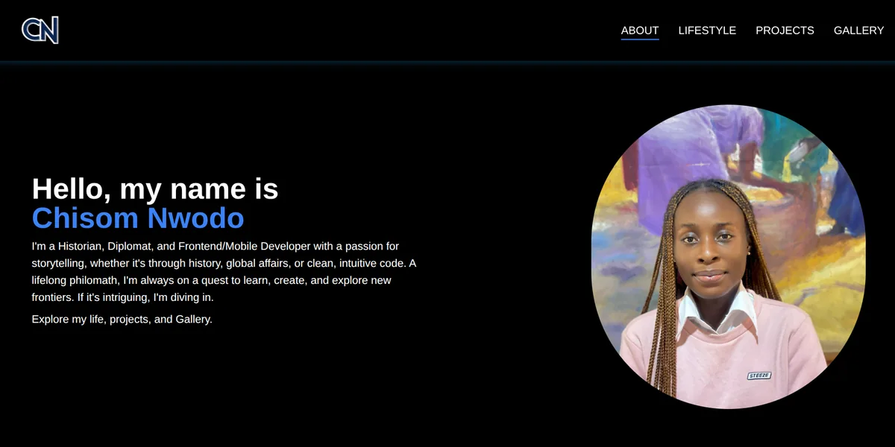
Task: Go to the Lifestyle section
Action: click(707, 31)
